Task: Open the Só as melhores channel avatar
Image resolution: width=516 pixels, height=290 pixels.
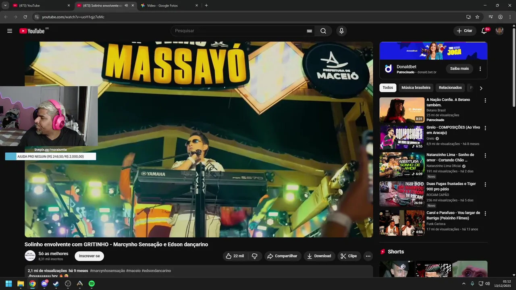Action: 30,256
